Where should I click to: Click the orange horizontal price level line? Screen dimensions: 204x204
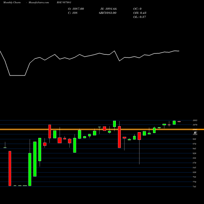[x=102, y=129]
